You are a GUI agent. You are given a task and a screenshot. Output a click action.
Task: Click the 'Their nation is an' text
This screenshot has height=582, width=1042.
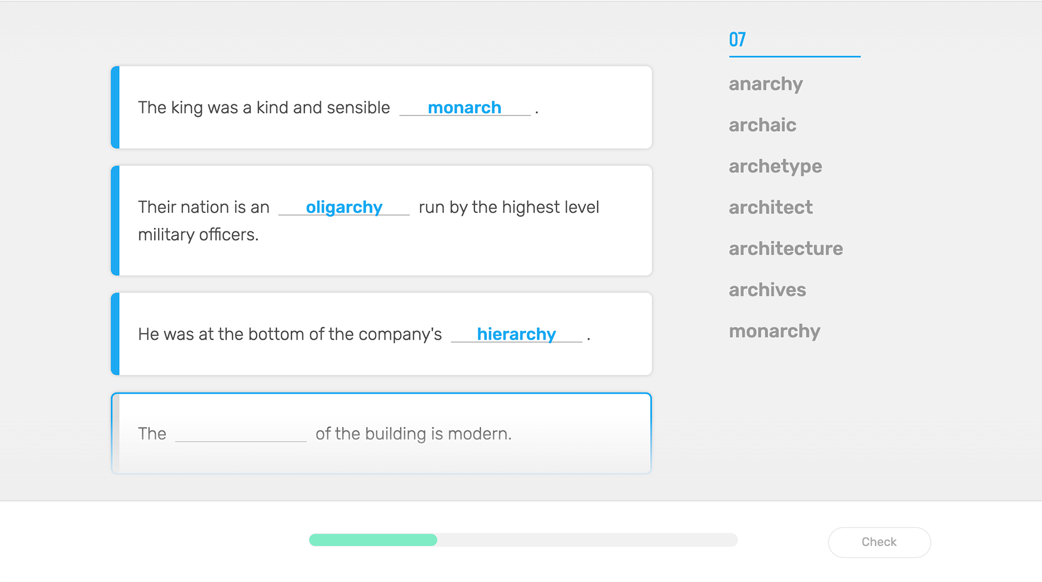pyautogui.click(x=204, y=207)
